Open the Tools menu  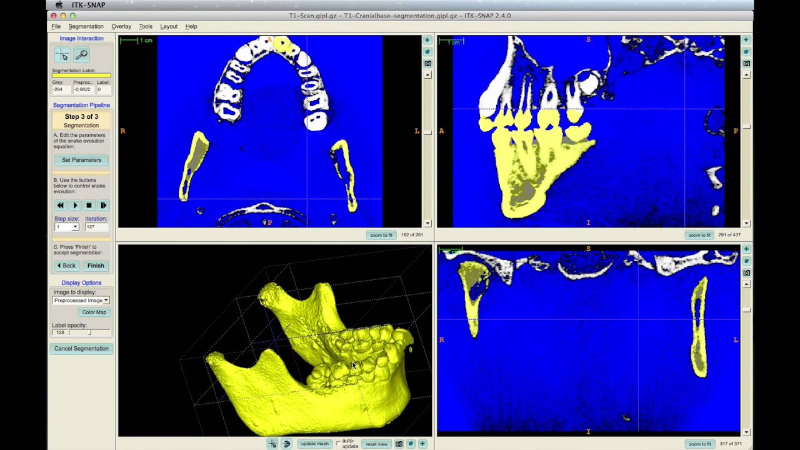pos(146,26)
